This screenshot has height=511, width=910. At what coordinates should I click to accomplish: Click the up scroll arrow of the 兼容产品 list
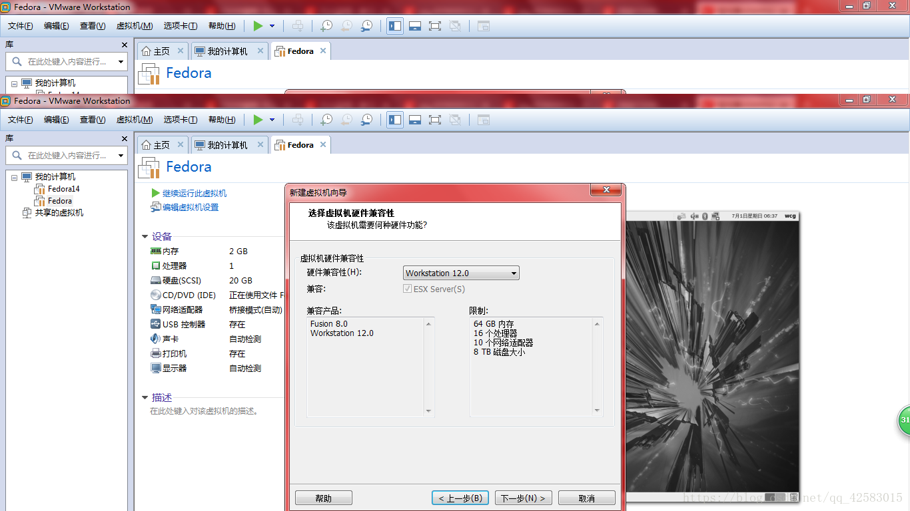pyautogui.click(x=428, y=324)
